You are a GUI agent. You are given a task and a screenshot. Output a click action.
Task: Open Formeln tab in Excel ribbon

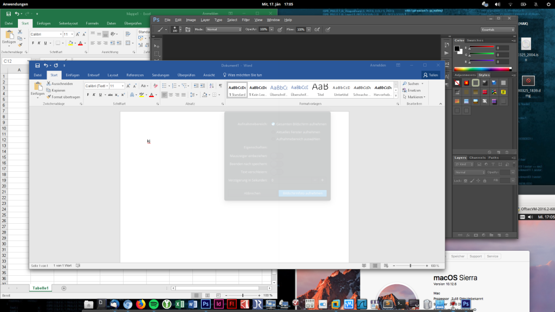(x=92, y=23)
